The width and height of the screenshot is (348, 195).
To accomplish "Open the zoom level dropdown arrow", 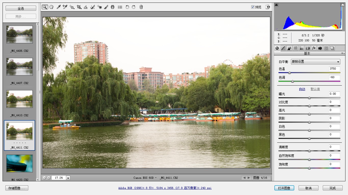I will (x=68, y=178).
